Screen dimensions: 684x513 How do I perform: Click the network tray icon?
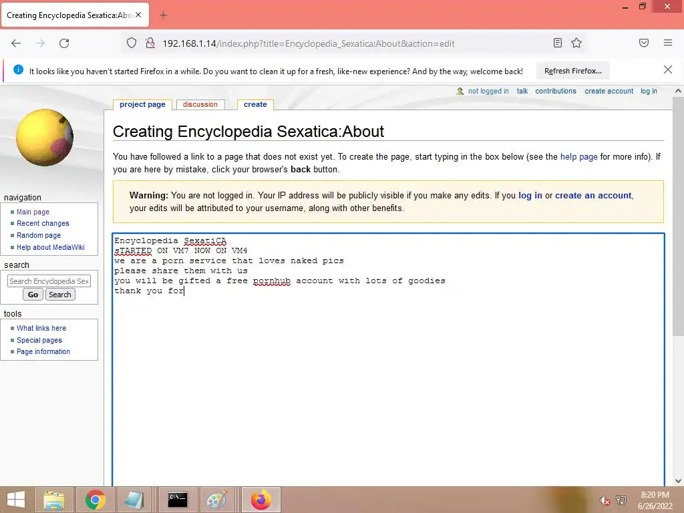(621, 500)
